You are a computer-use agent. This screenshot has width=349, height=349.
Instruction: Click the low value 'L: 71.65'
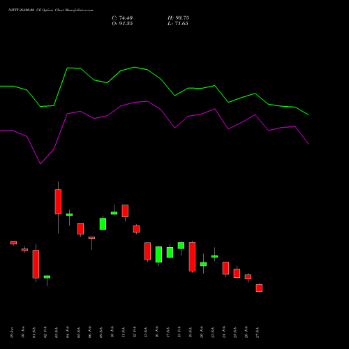click(x=178, y=24)
